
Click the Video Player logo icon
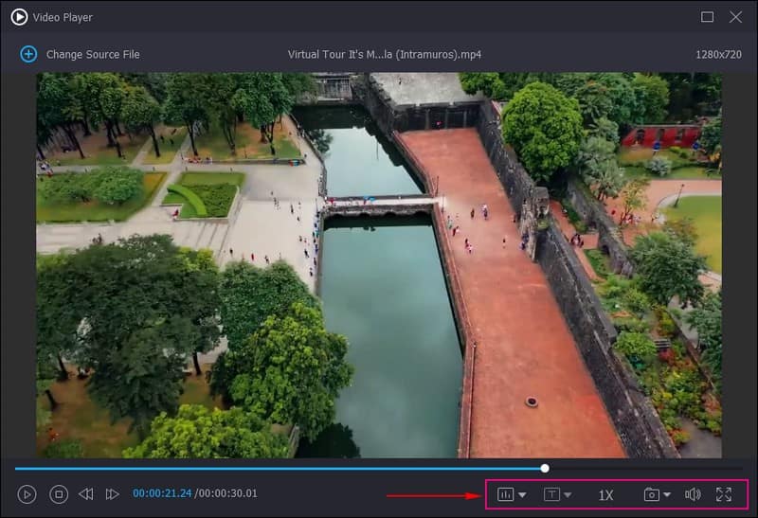pos(19,17)
